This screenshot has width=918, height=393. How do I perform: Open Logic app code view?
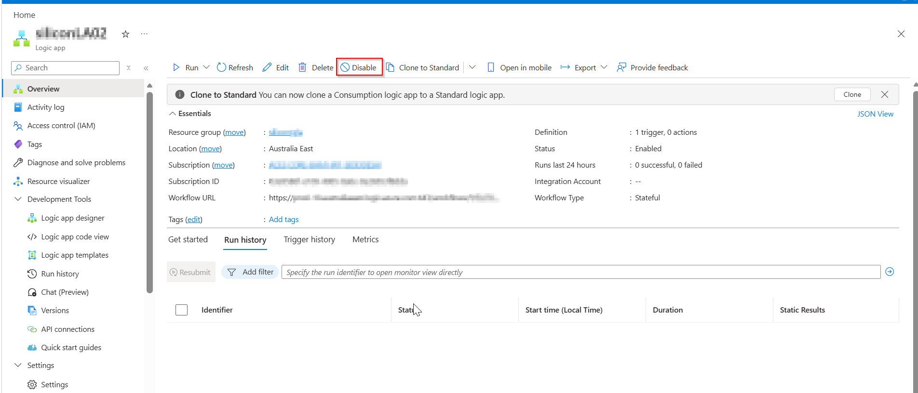click(75, 236)
